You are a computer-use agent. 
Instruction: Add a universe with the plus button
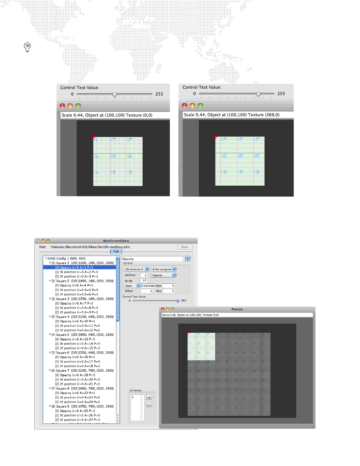[149, 397]
